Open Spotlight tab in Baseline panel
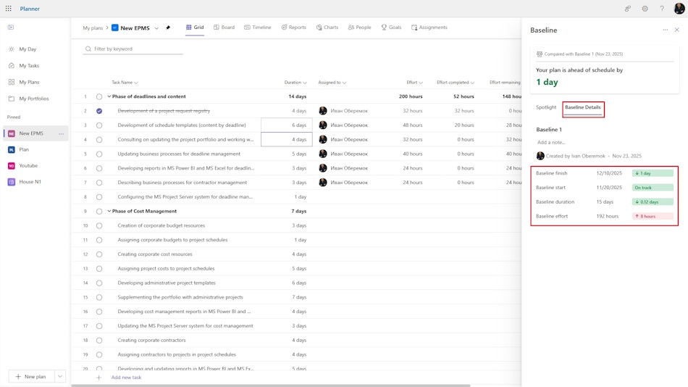Screen dimensions: 688x387 [x=546, y=107]
